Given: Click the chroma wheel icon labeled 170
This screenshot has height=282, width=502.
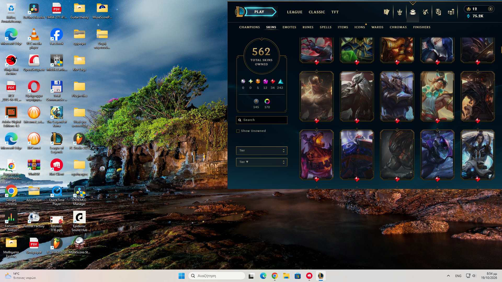Looking at the screenshot, I should [267, 101].
